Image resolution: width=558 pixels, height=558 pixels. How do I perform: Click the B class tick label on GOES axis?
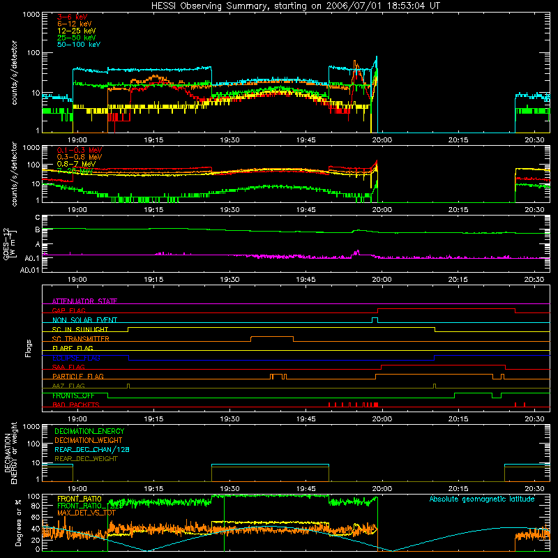38,230
